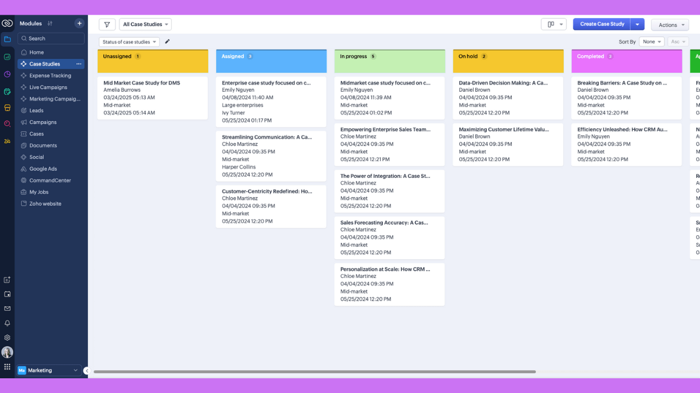Image resolution: width=700 pixels, height=393 pixels.
Task: Open the Enterprise case study focused card
Action: point(271,102)
